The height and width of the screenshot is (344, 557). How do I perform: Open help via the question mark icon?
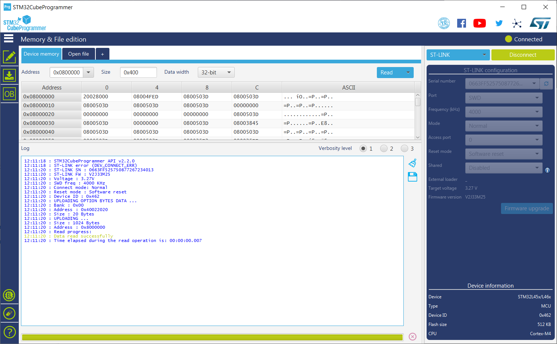click(10, 332)
